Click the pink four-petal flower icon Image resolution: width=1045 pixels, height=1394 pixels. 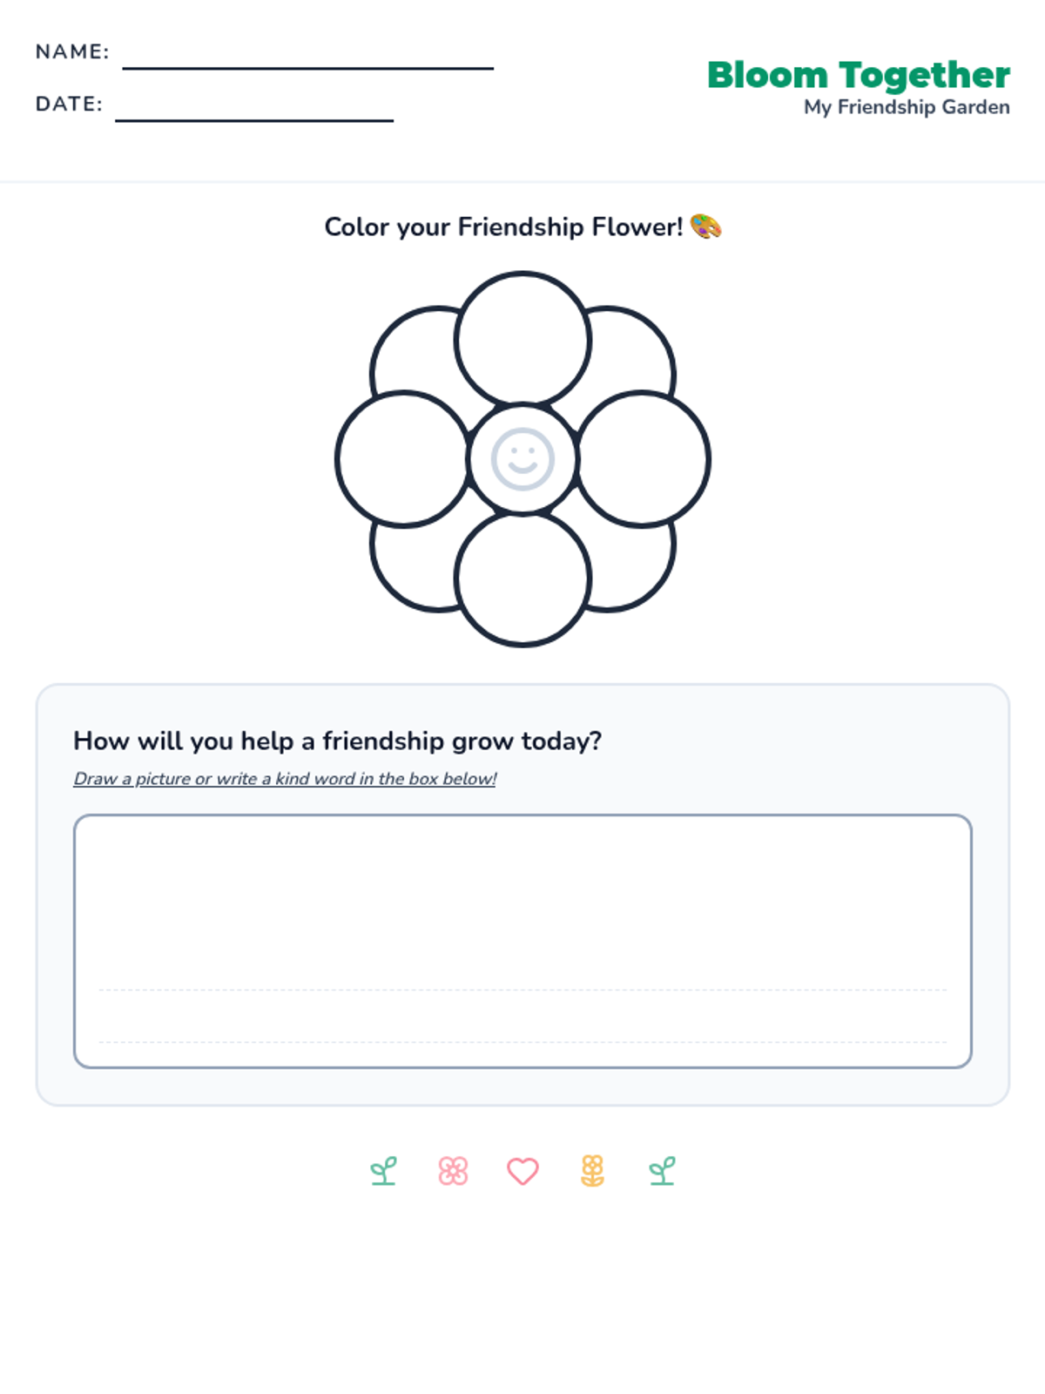pos(453,1171)
